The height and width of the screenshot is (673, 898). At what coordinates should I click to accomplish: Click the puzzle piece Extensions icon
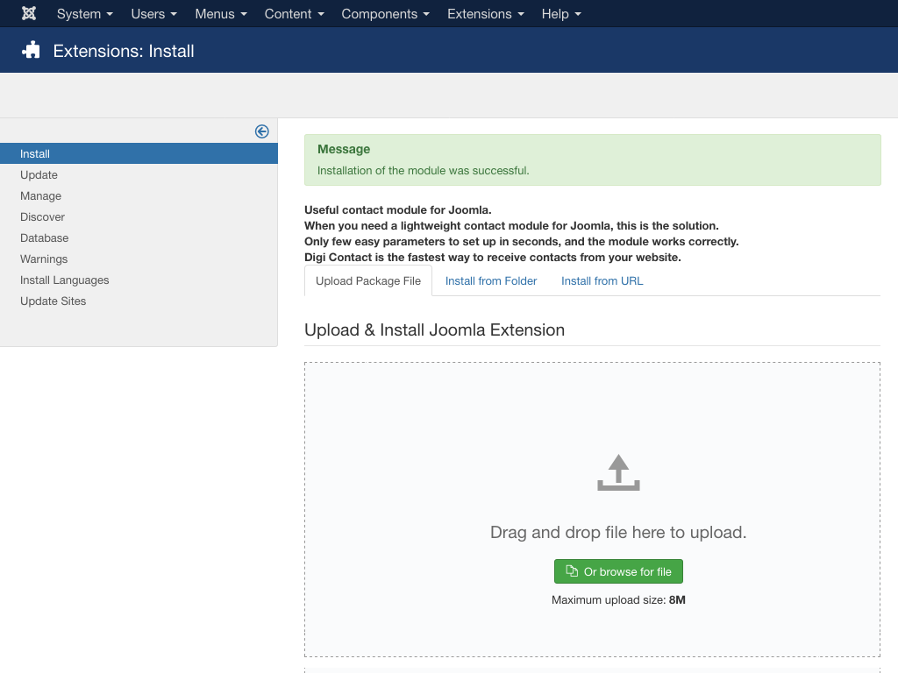(x=31, y=50)
